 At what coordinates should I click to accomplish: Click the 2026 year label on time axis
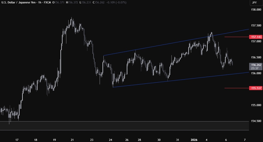(194, 140)
